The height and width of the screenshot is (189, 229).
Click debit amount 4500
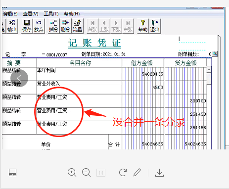[x=158, y=88]
